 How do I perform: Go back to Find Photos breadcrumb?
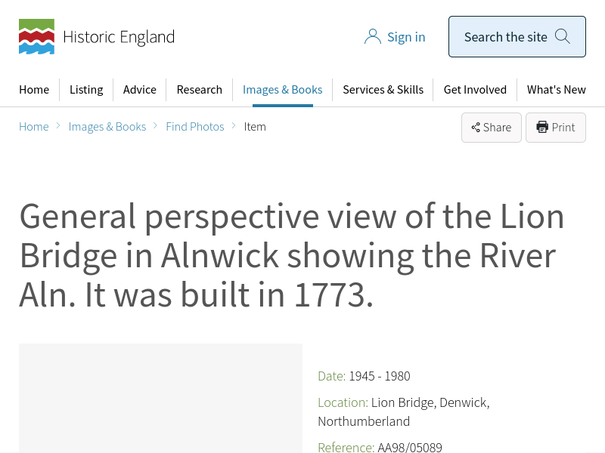pyautogui.click(x=195, y=126)
